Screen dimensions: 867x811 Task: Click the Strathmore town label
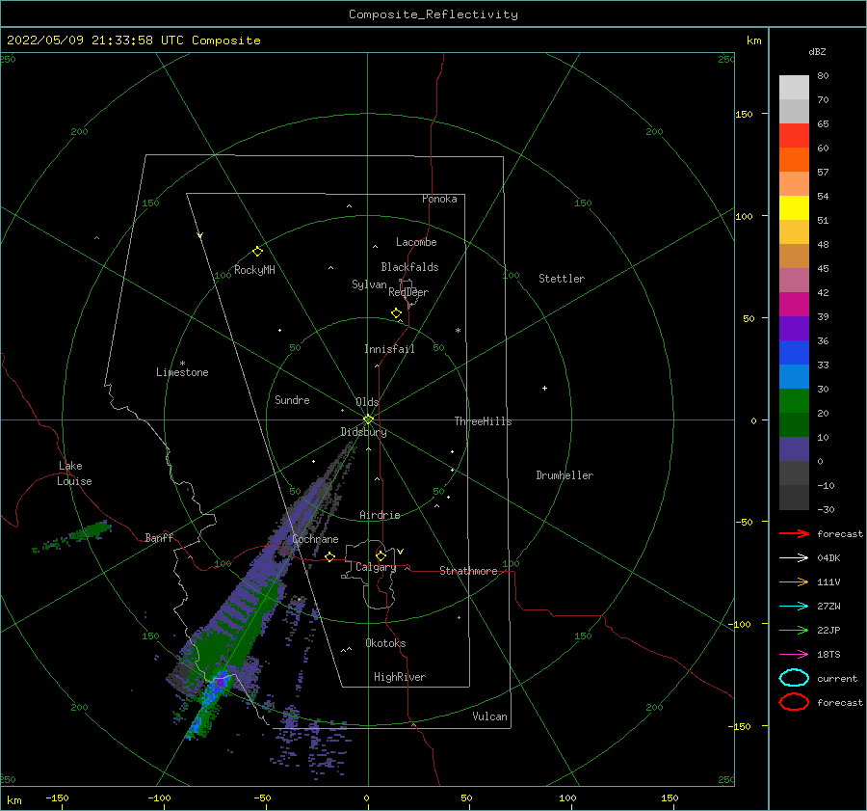[468, 571]
